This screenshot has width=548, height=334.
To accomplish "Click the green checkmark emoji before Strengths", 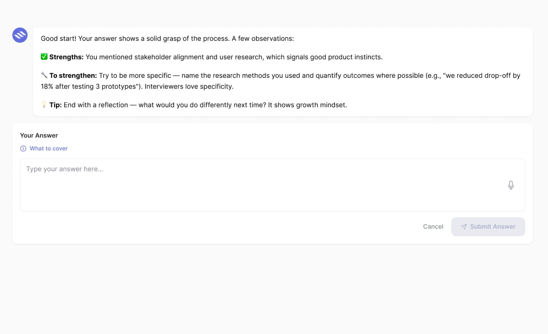I will point(44,56).
